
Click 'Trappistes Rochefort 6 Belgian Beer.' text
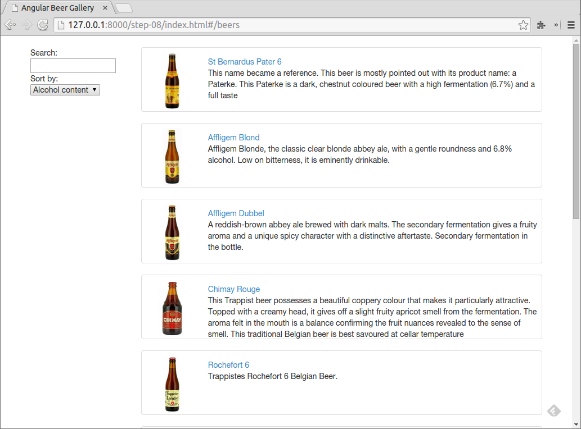273,376
